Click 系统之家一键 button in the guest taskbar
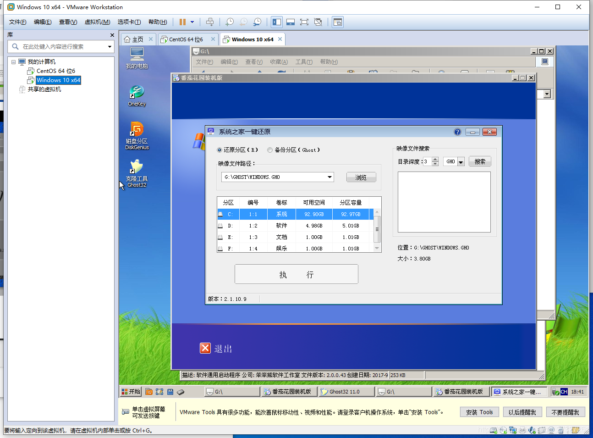Screen dimensions: 593x438 click(520, 392)
